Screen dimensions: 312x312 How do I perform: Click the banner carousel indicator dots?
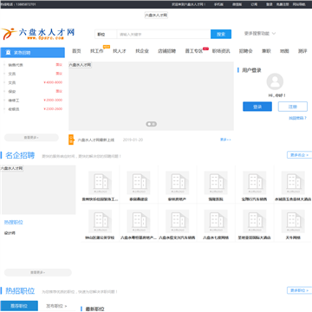151,124
